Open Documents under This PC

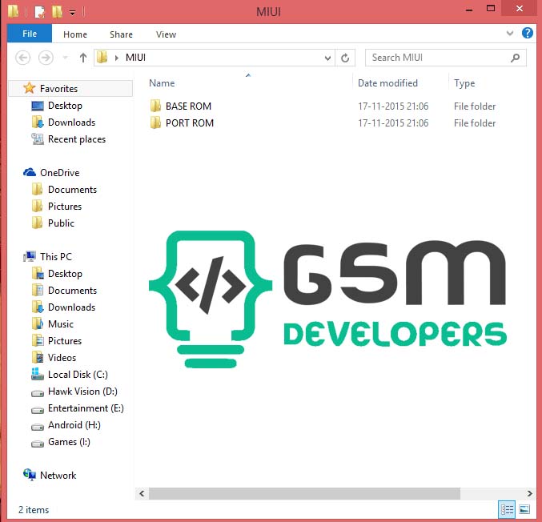click(x=72, y=291)
